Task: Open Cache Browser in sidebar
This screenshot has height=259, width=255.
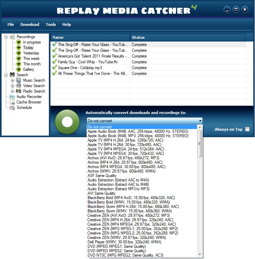Action: pos(29,102)
